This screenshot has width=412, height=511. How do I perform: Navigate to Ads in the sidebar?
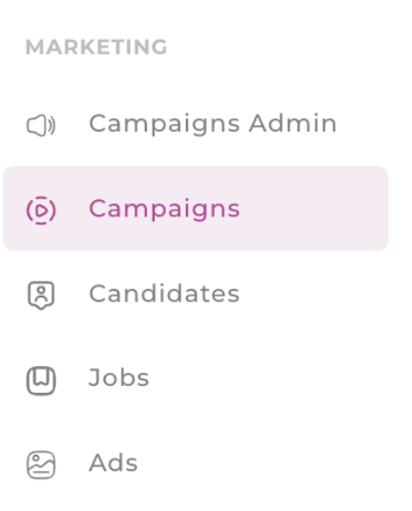(x=196, y=462)
